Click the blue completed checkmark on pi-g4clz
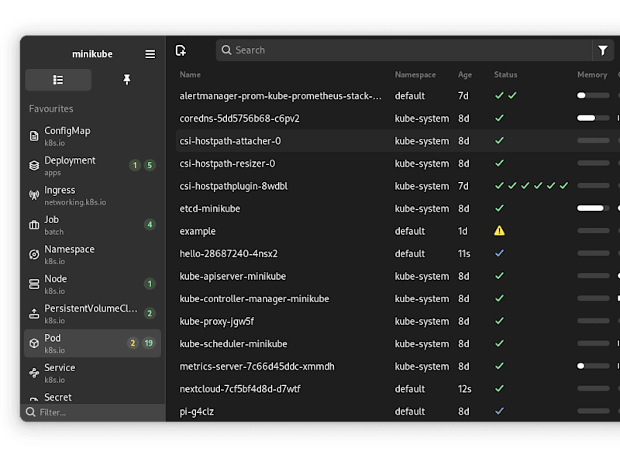 (499, 411)
